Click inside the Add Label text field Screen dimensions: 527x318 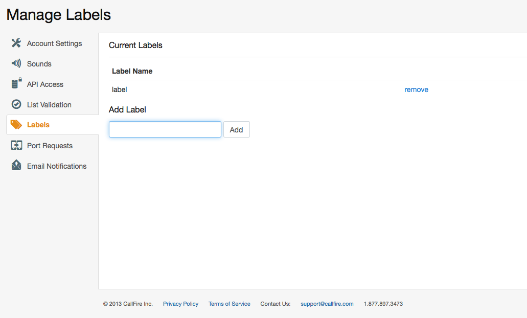165,129
